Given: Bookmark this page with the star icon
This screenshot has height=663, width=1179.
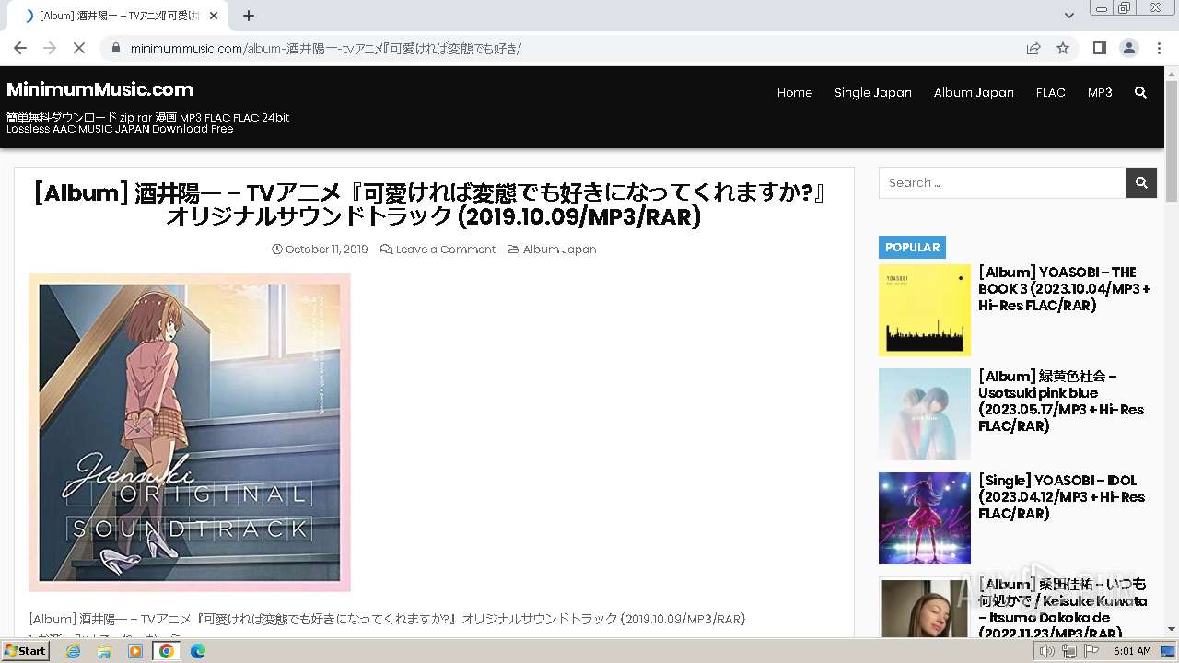Looking at the screenshot, I should pyautogui.click(x=1063, y=48).
